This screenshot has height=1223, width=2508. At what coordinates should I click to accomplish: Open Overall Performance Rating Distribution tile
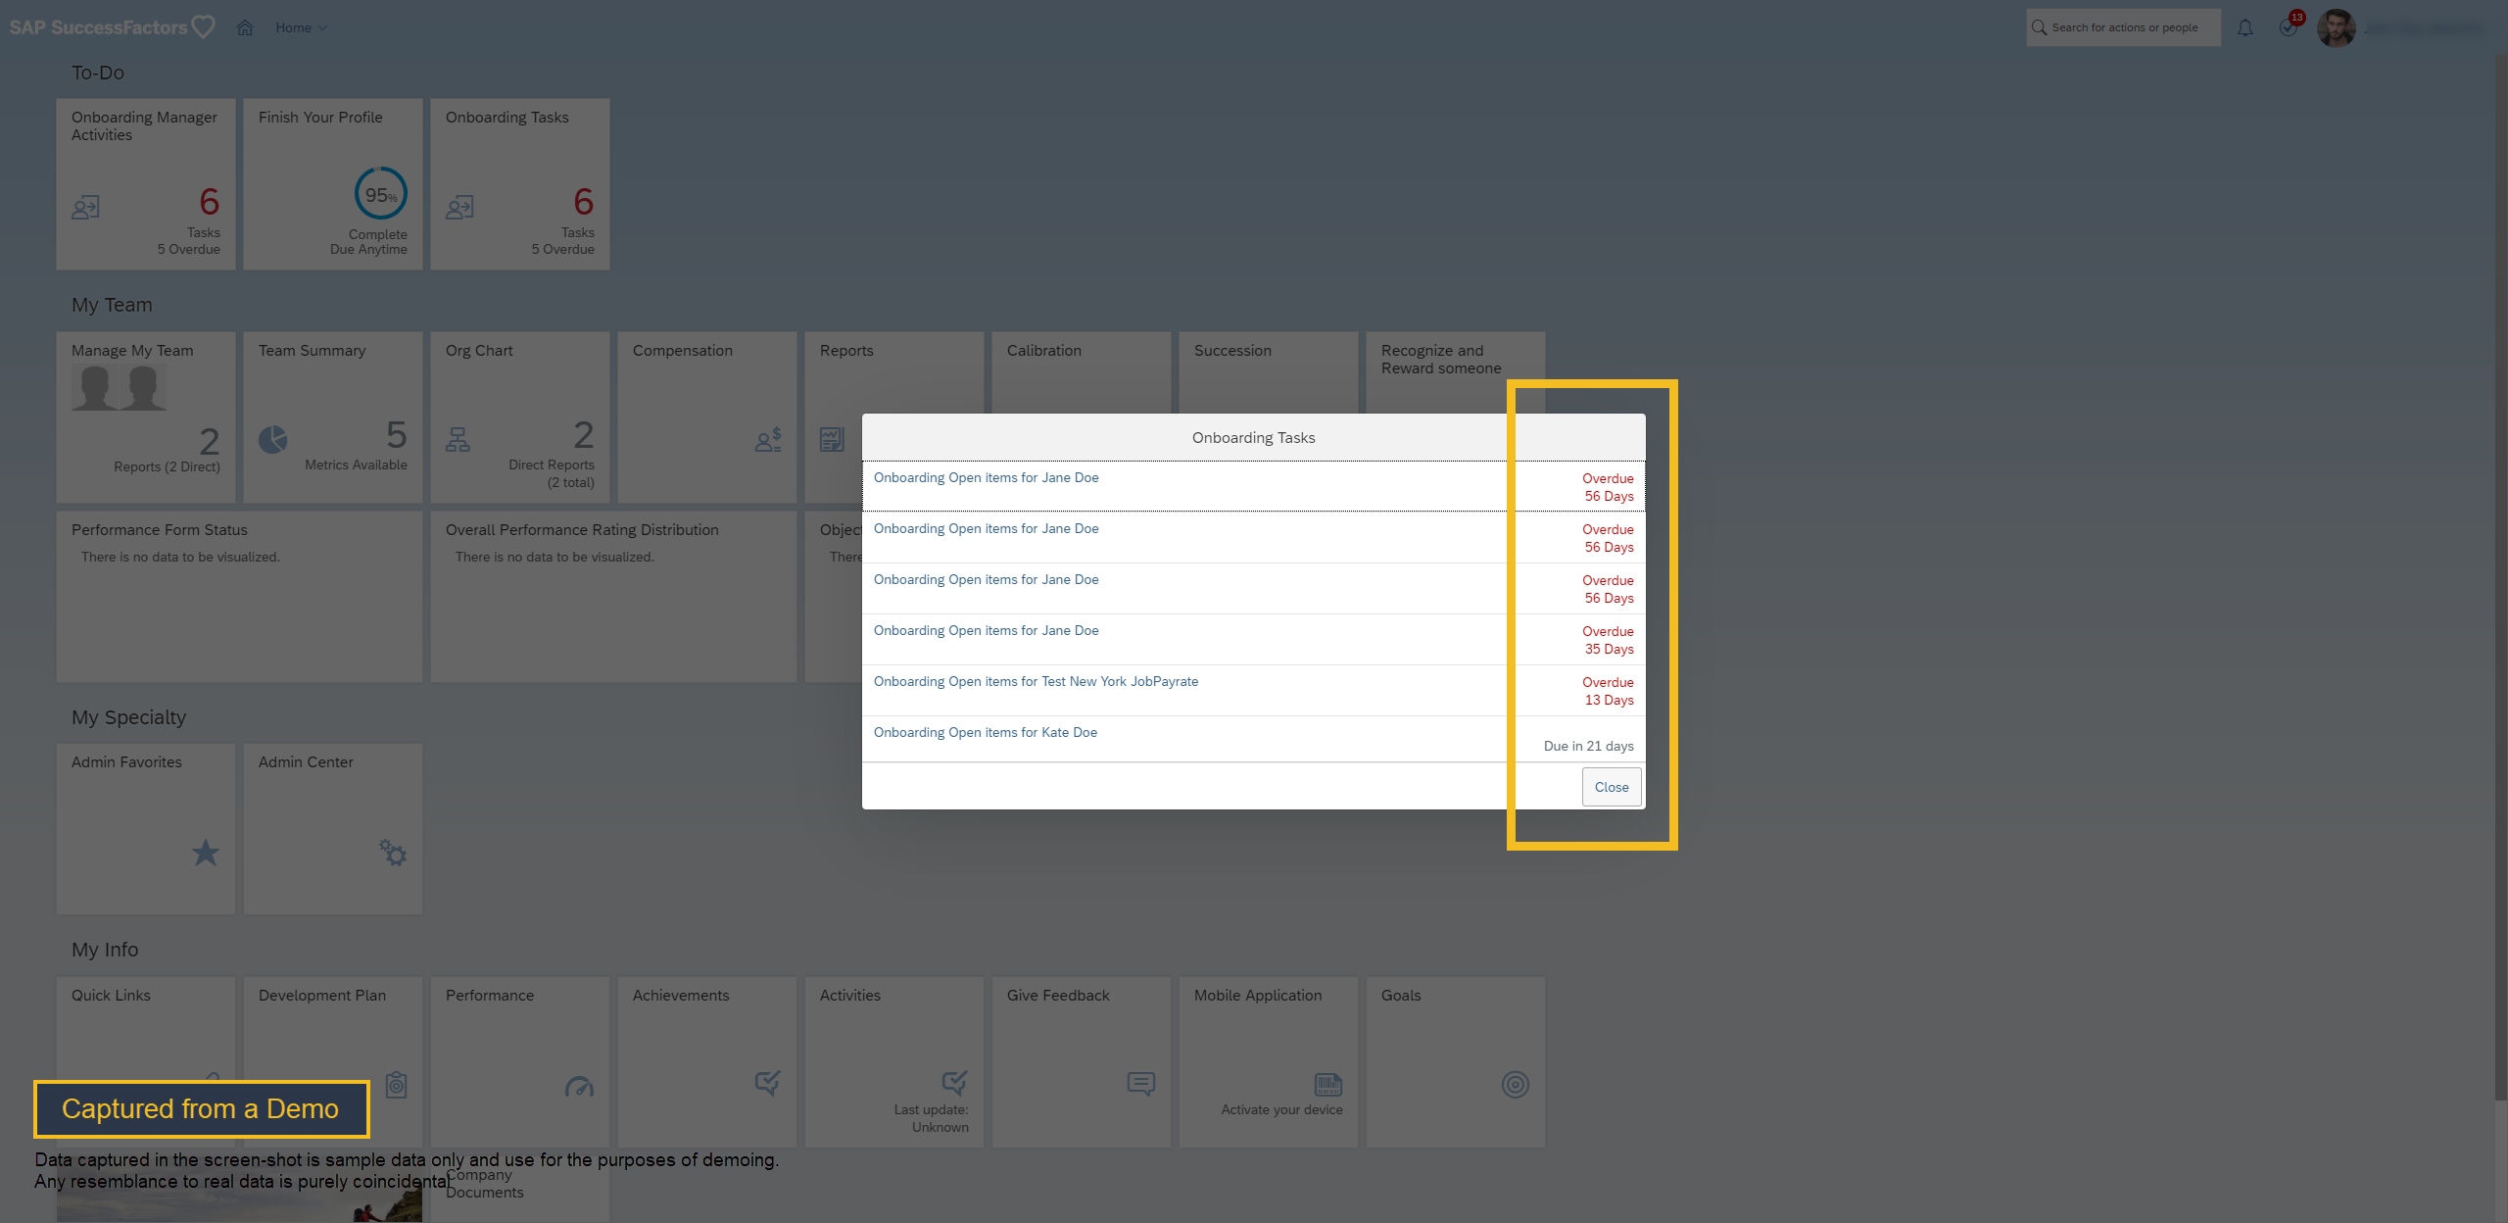(x=613, y=596)
